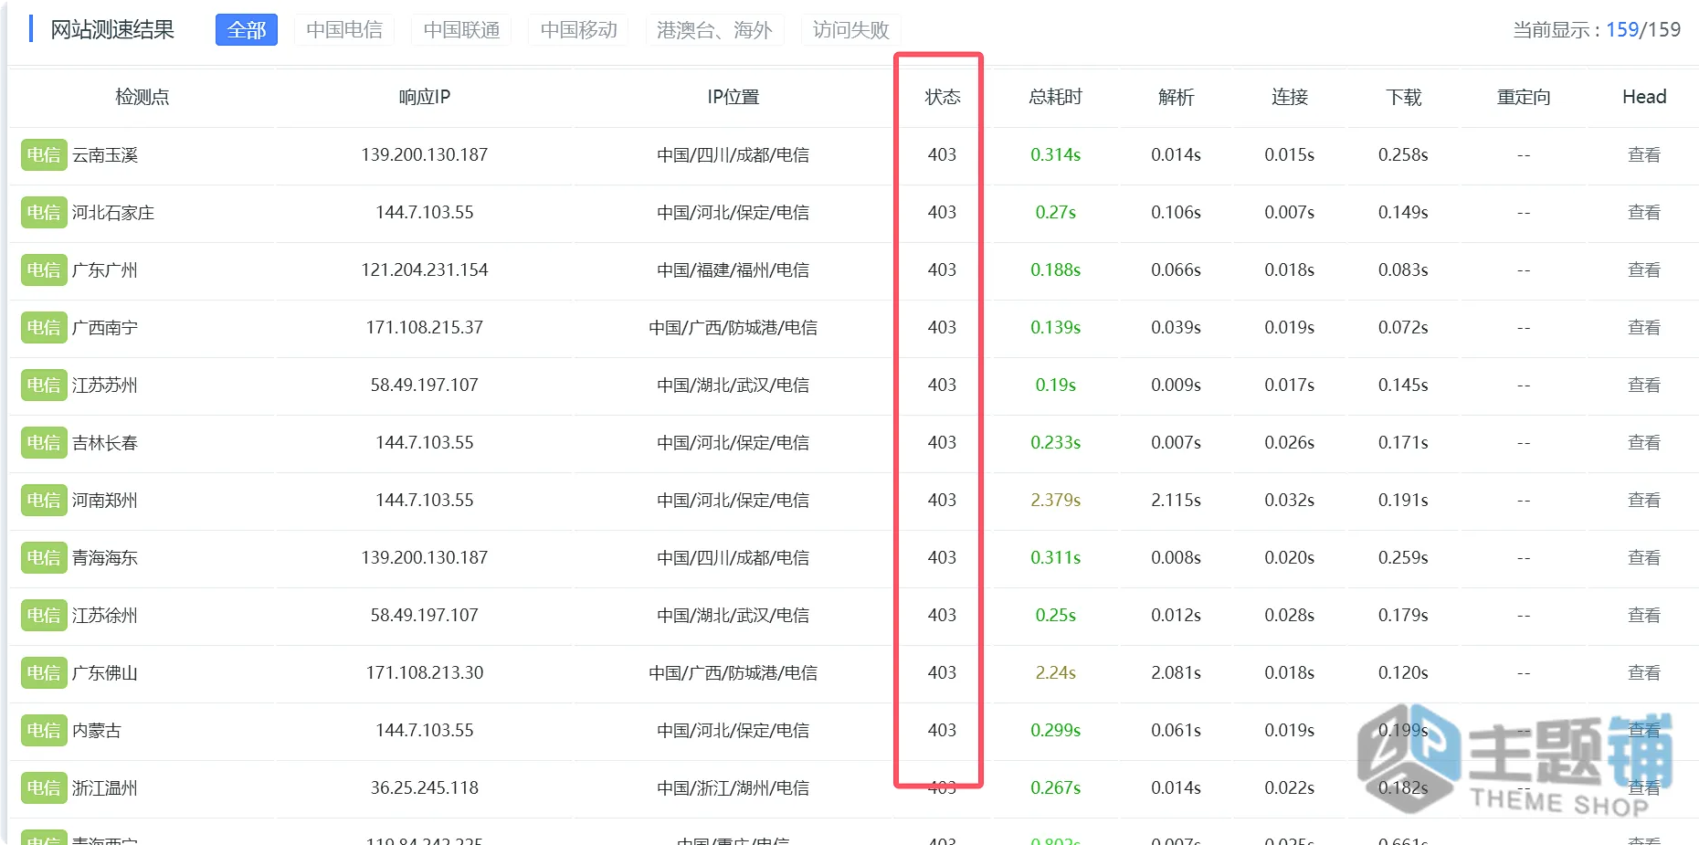Select IP address 121.204.231.154
Screen dimensions: 1699x845
click(x=425, y=270)
